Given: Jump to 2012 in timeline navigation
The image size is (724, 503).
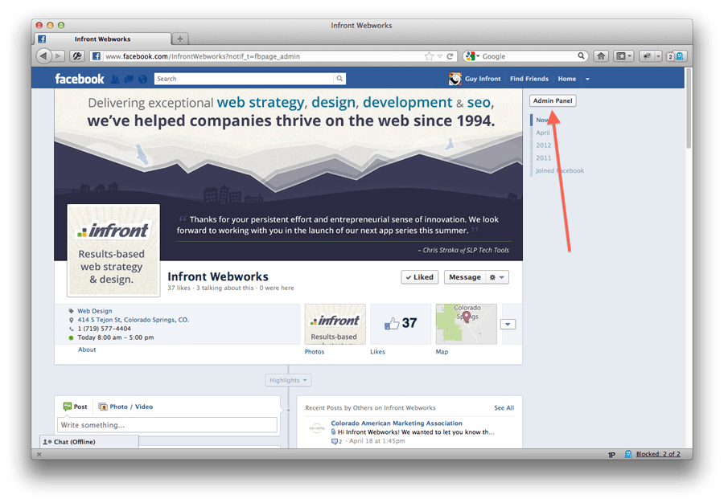Looking at the screenshot, I should (544, 145).
